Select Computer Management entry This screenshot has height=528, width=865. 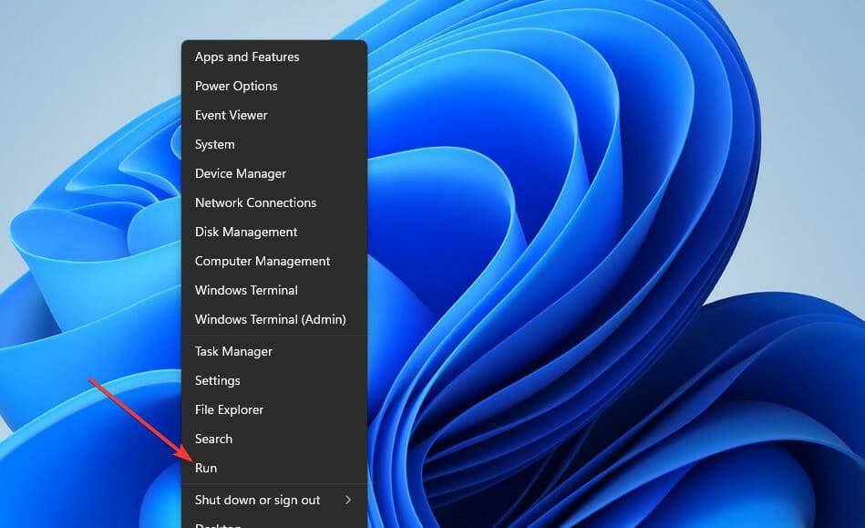click(x=263, y=261)
